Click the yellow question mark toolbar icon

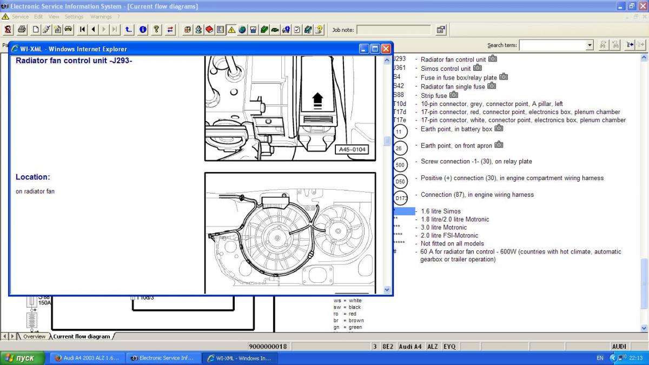[157, 30]
